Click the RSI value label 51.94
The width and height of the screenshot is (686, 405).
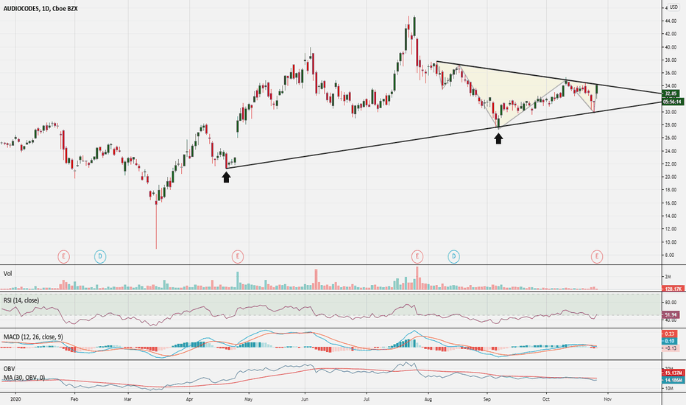point(671,315)
